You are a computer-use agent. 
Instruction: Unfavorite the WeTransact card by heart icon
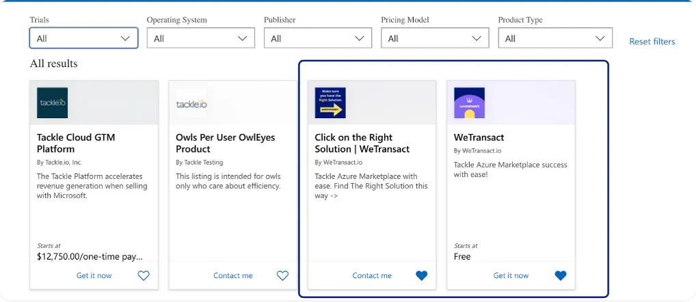click(x=561, y=276)
